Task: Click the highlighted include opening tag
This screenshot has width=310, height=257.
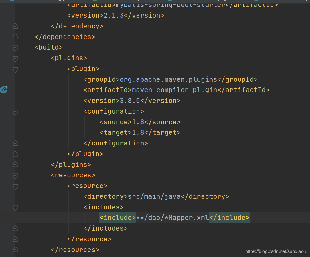Action: [x=117, y=218]
